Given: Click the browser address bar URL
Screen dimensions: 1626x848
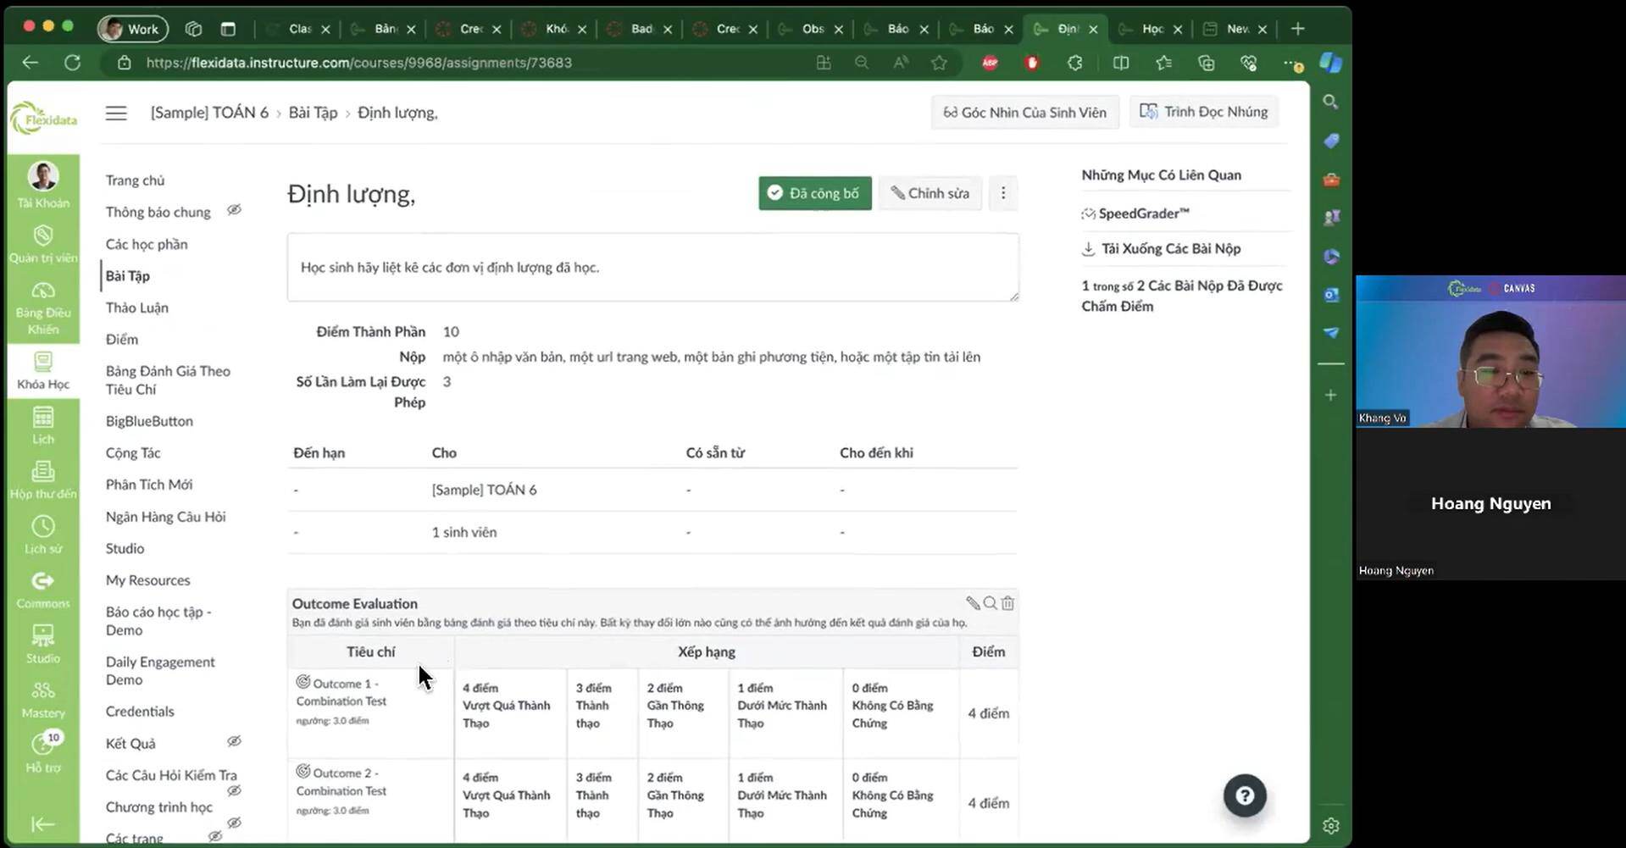Looking at the screenshot, I should tap(358, 63).
